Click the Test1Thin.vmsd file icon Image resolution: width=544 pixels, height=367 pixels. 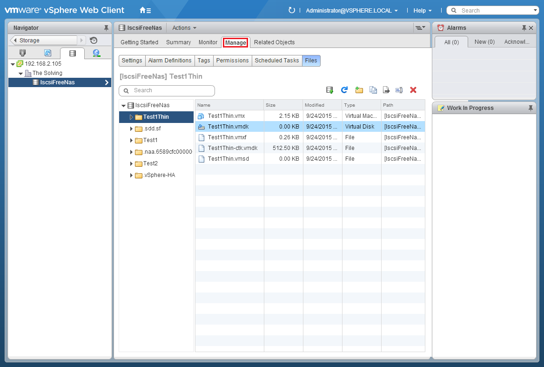pos(201,159)
